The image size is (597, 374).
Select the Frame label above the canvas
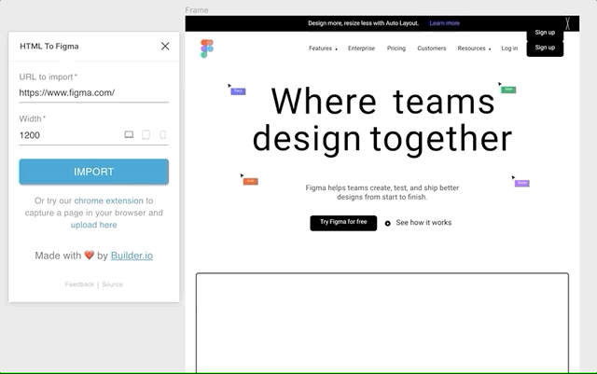coord(197,10)
